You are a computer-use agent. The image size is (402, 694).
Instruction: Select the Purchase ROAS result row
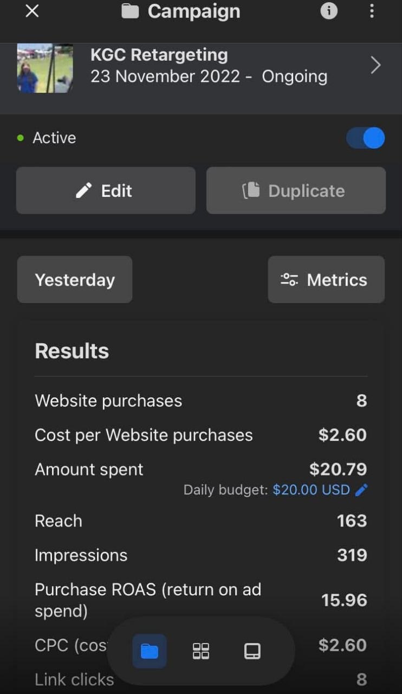(x=201, y=600)
